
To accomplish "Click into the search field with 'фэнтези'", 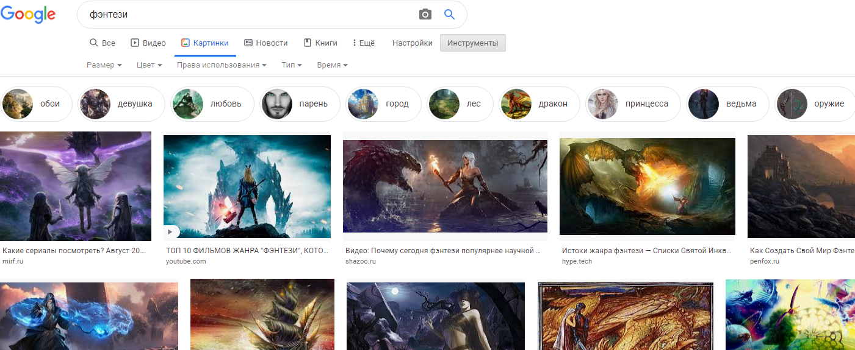I will pyautogui.click(x=244, y=15).
